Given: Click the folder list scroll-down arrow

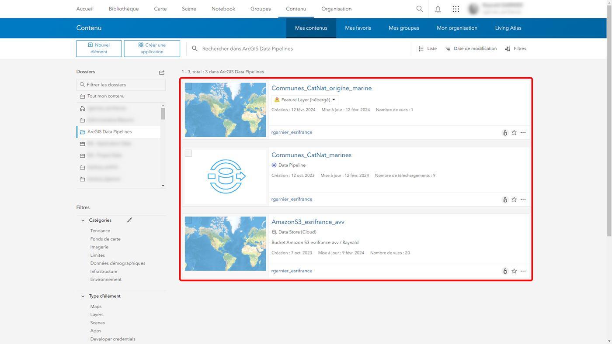Looking at the screenshot, I should [x=163, y=186].
